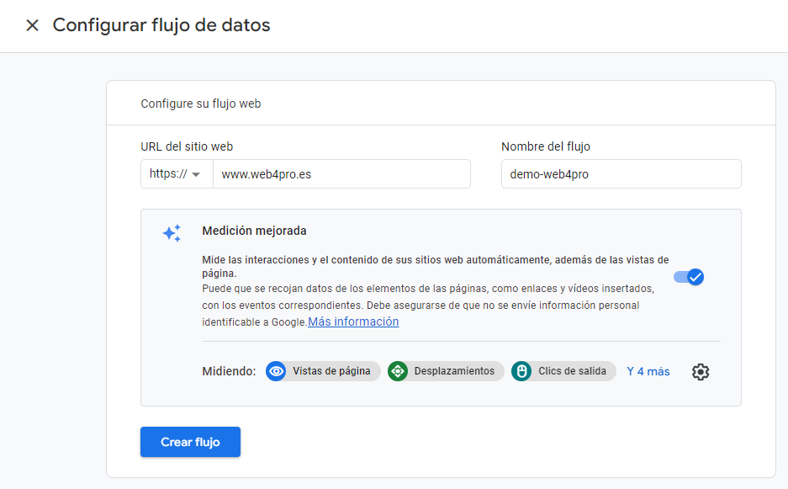This screenshot has width=788, height=489.
Task: Click the Configure su flujo web header
Action: (x=199, y=103)
